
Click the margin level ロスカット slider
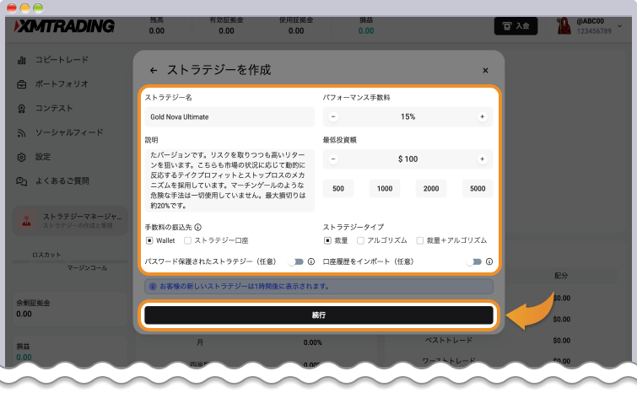[x=70, y=262]
